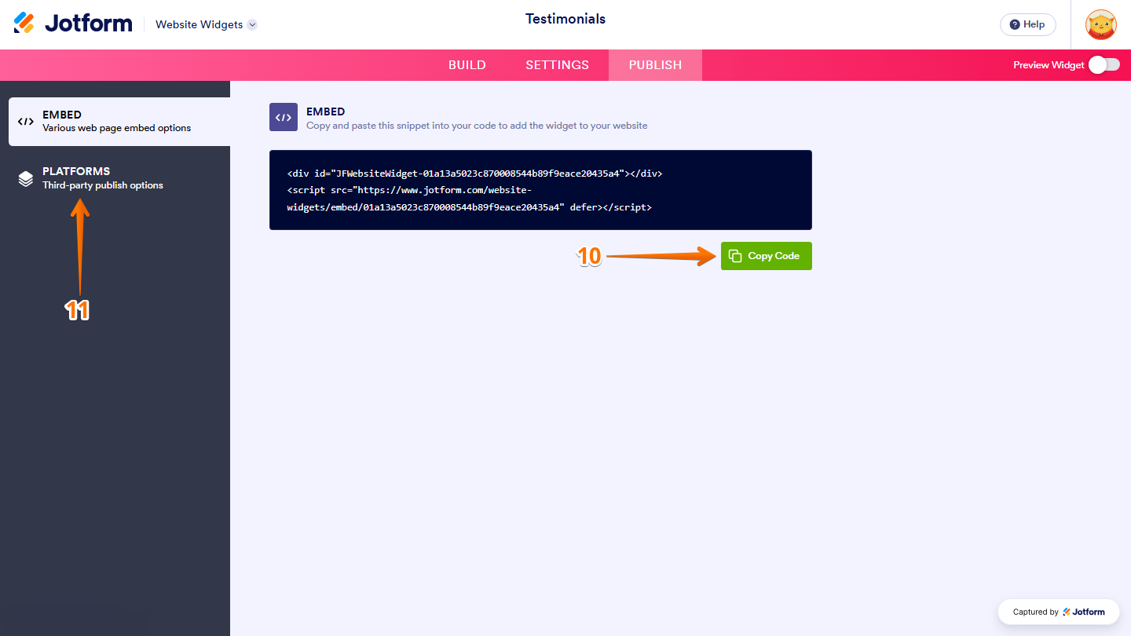Select the PUBLISH tab

click(x=655, y=65)
